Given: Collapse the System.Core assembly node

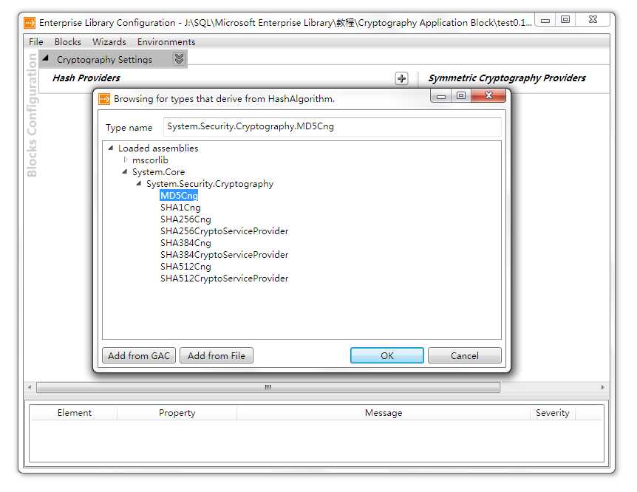Looking at the screenshot, I should pos(125,172).
